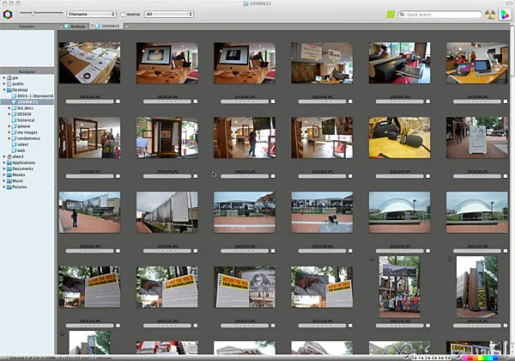The width and height of the screenshot is (515, 361).
Task: Click the green striped toolbar icon
Action: point(391,14)
